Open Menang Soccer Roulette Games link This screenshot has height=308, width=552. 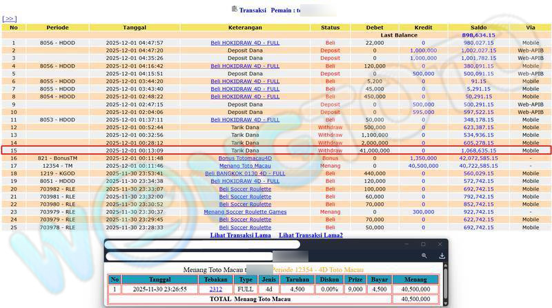[x=245, y=212]
